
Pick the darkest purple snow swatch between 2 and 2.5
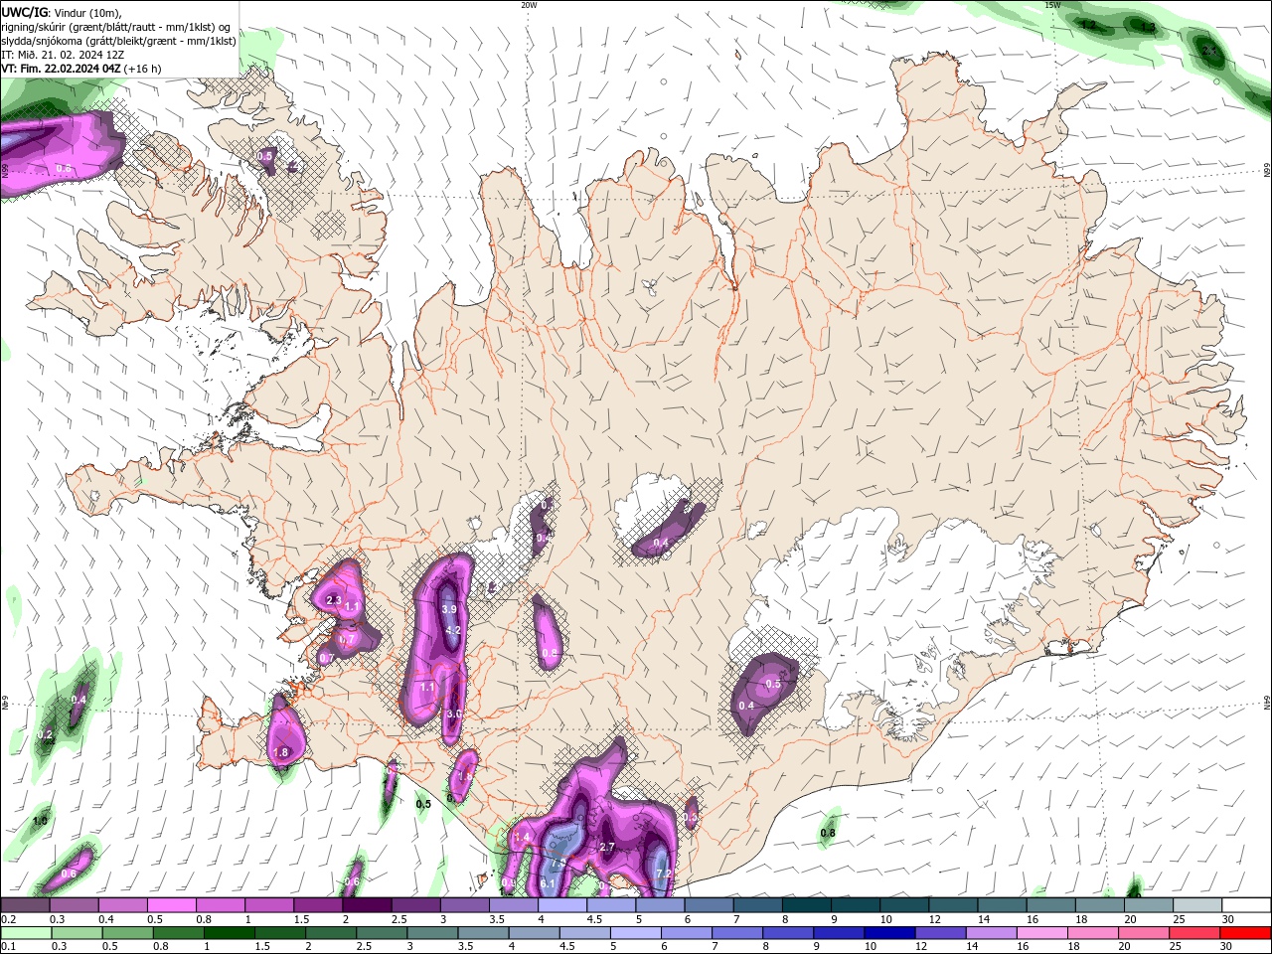click(x=367, y=905)
